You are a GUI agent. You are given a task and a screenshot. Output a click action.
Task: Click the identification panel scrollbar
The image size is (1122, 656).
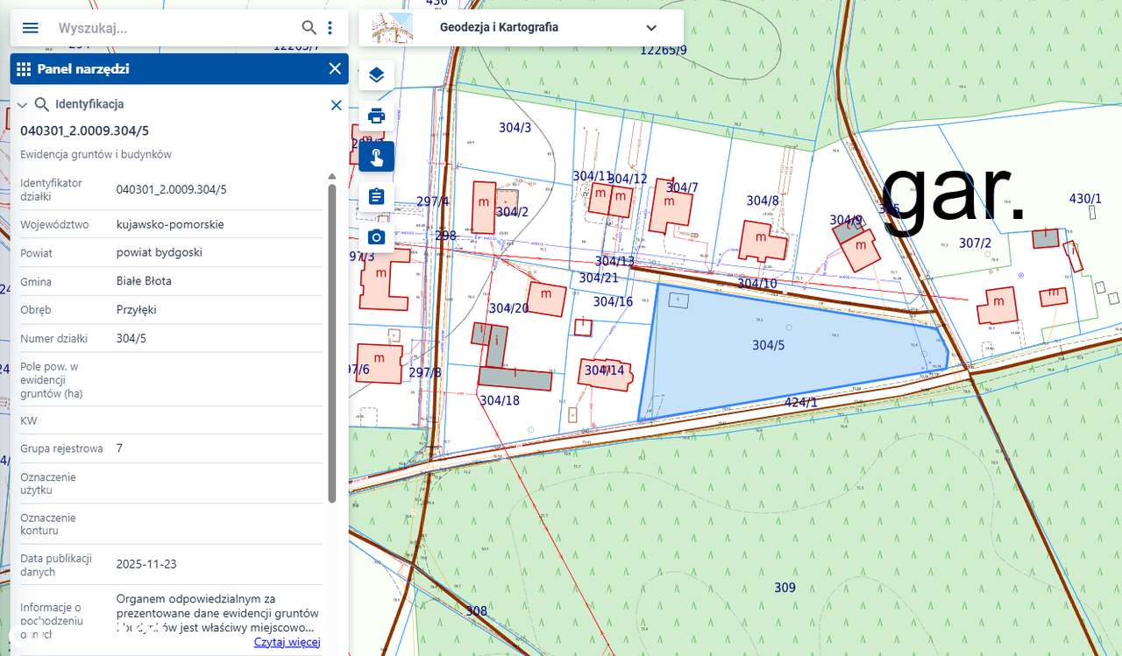click(x=331, y=342)
